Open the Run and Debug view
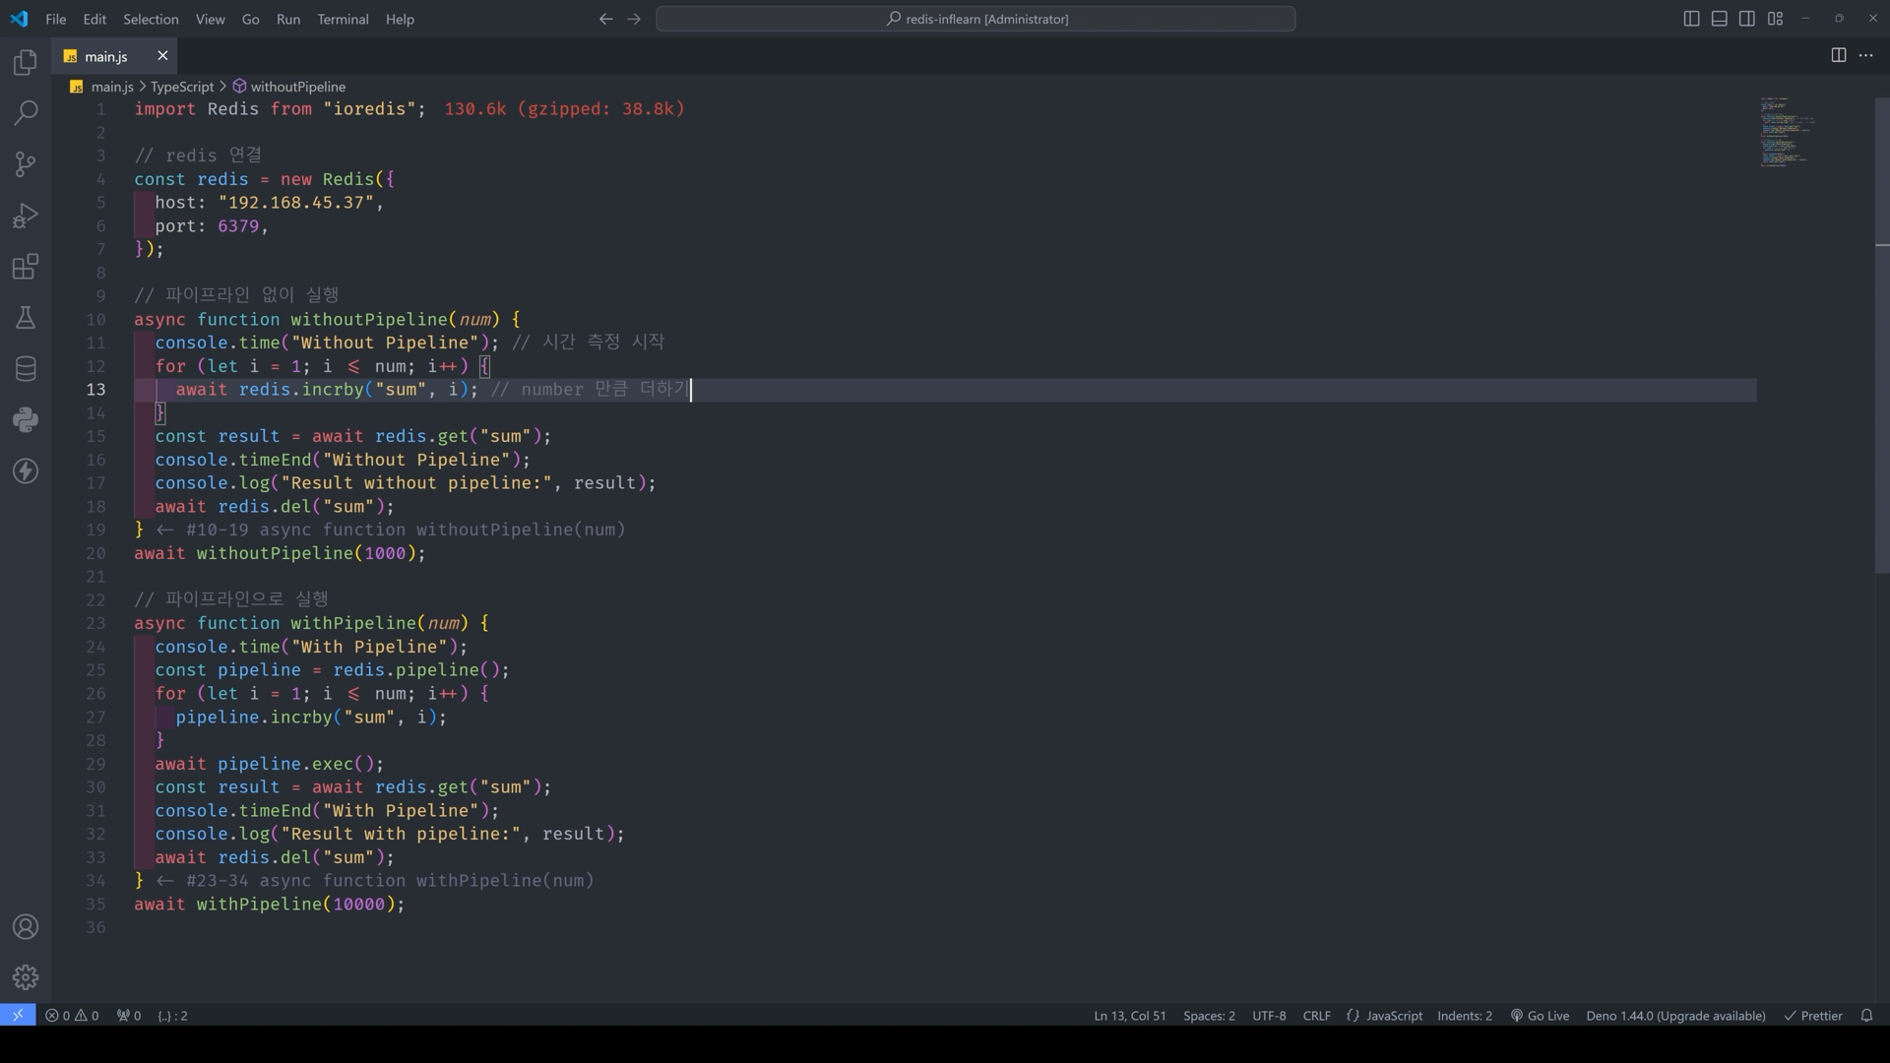 [x=26, y=216]
